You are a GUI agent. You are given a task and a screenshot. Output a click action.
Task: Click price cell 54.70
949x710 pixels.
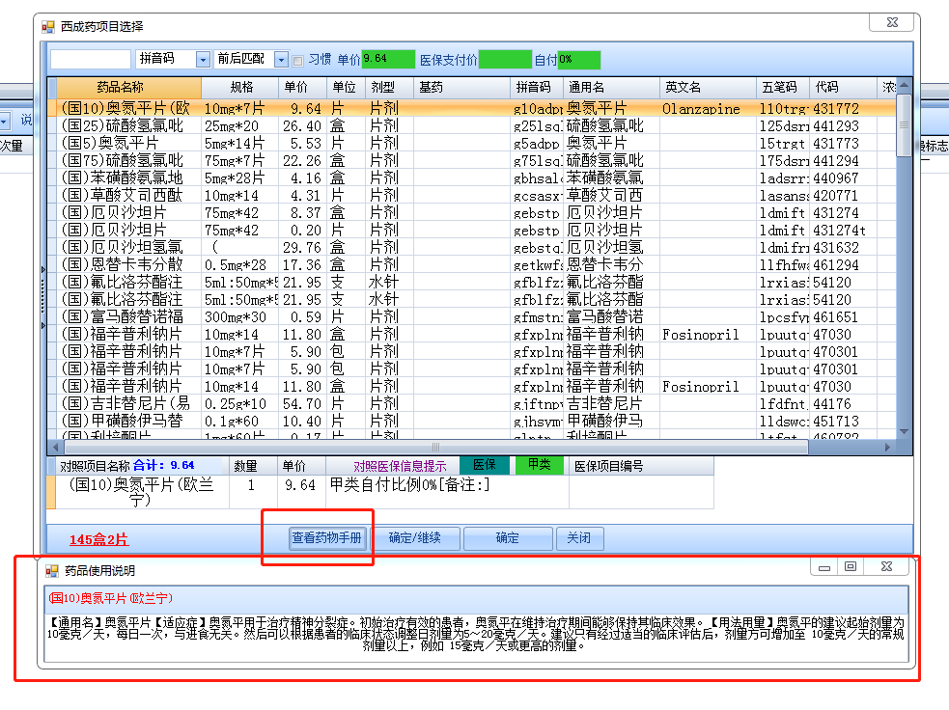pyautogui.click(x=302, y=403)
